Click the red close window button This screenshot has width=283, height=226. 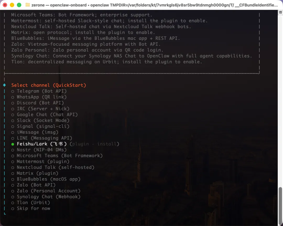pyautogui.click(x=5, y=5)
